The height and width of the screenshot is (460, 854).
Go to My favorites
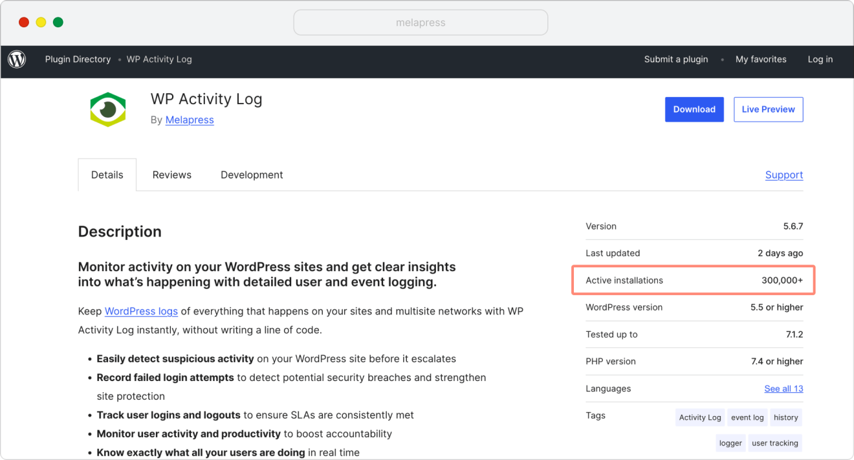click(761, 60)
